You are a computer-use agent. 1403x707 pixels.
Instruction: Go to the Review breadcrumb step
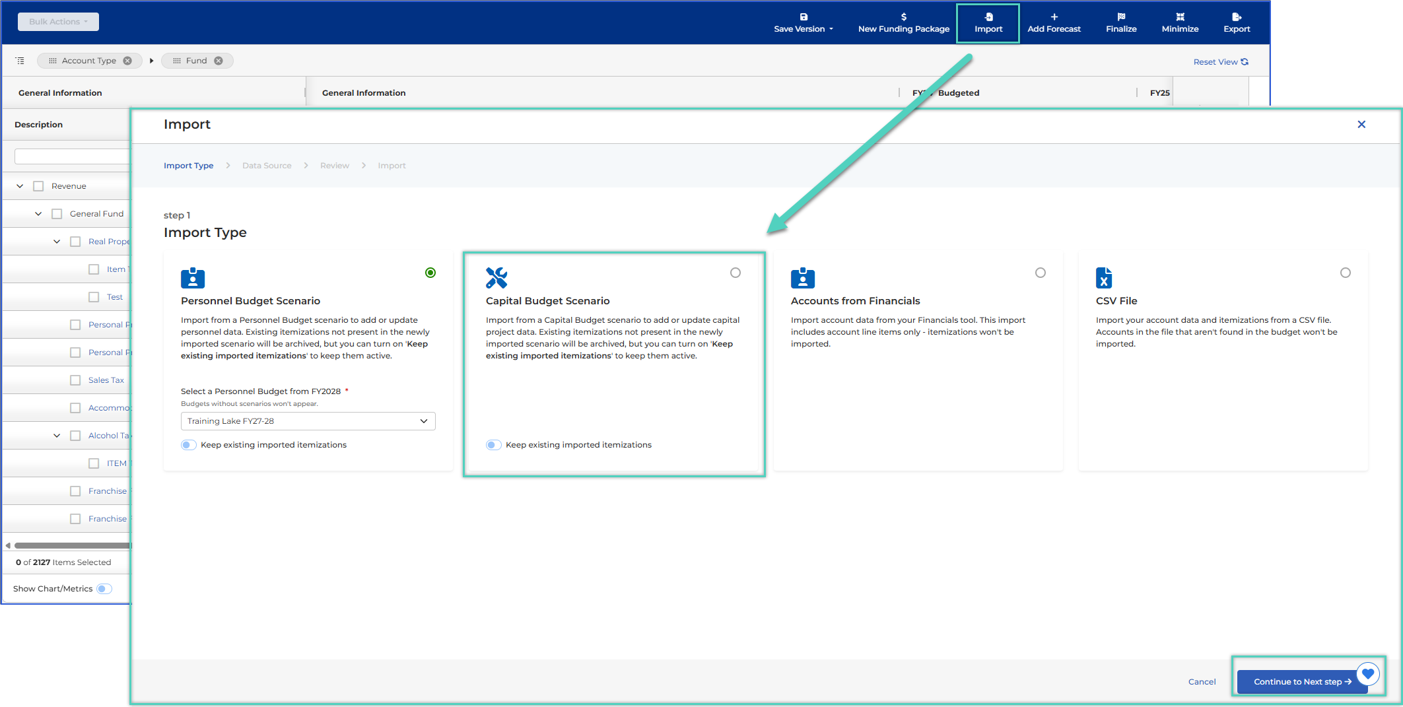pos(335,166)
